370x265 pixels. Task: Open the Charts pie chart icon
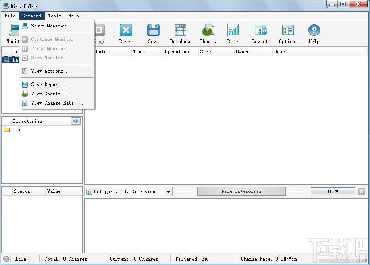coord(208,31)
